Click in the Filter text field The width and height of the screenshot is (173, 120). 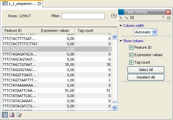83,16
